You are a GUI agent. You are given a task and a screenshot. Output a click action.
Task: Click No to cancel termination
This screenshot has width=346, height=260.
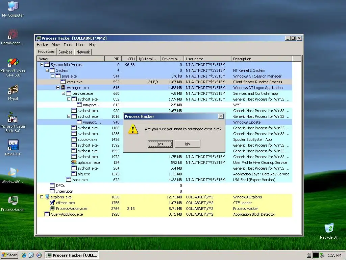pyautogui.click(x=188, y=144)
